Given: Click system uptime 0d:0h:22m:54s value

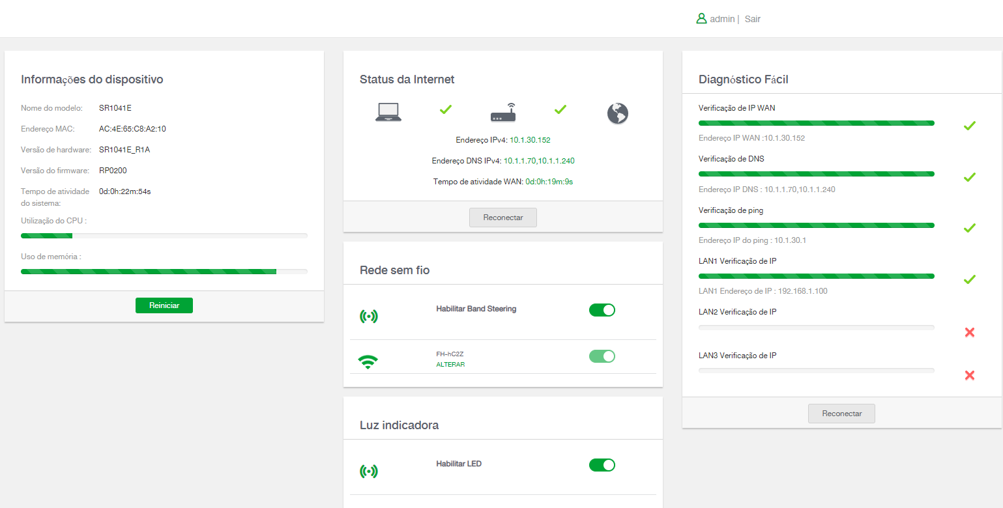Looking at the screenshot, I should pyautogui.click(x=125, y=191).
